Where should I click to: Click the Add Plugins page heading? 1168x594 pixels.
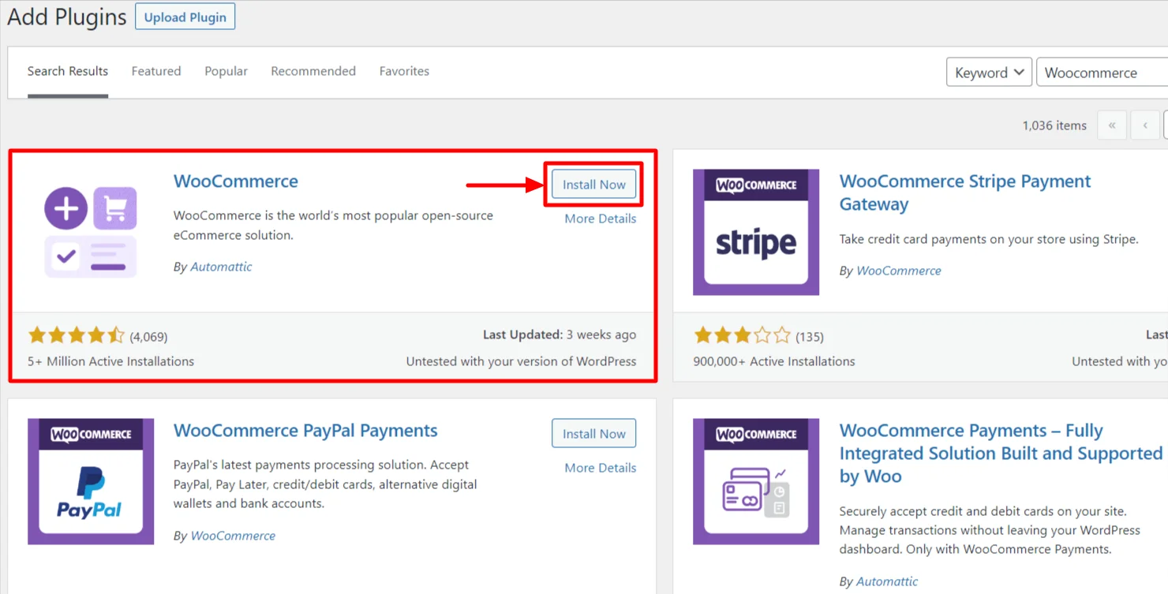[67, 17]
